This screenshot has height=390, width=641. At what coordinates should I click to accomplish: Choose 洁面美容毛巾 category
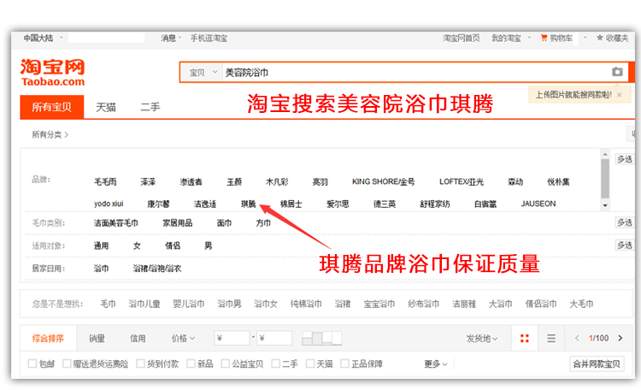pos(115,223)
